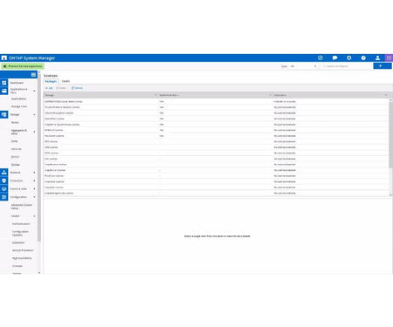Click the blue plus button
This screenshot has width=393, height=327.
[383, 66]
